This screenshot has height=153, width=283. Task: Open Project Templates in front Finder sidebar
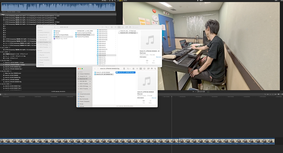click(x=84, y=101)
